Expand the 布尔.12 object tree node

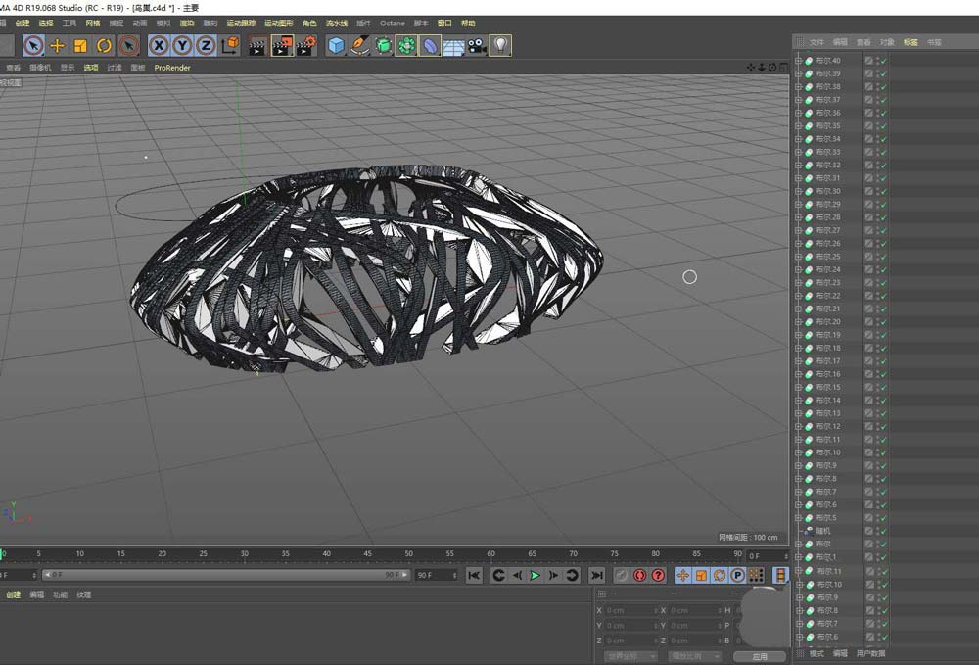coord(799,426)
